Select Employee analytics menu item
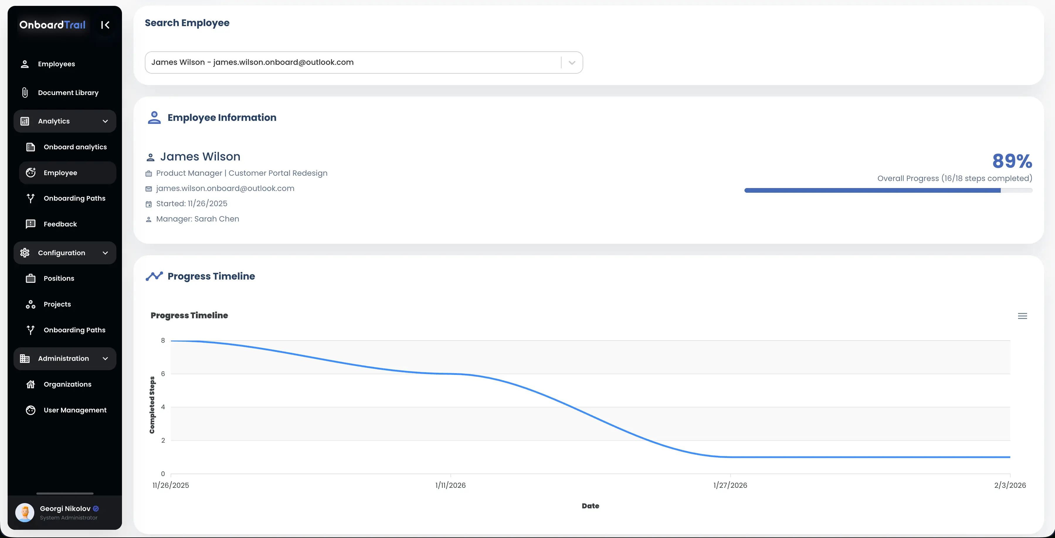1055x538 pixels. [60, 173]
